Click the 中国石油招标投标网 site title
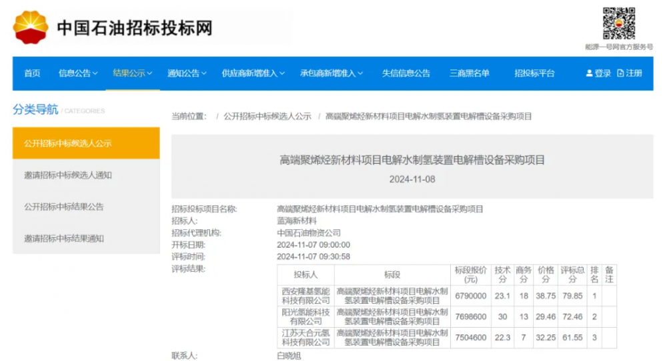This screenshot has width=667, height=361. 134,28
